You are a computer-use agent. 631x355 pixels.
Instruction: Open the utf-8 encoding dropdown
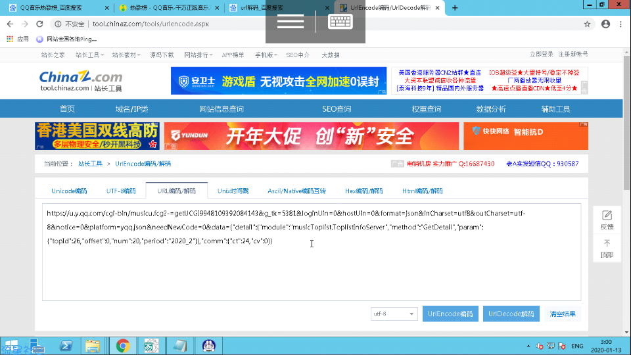click(x=394, y=314)
